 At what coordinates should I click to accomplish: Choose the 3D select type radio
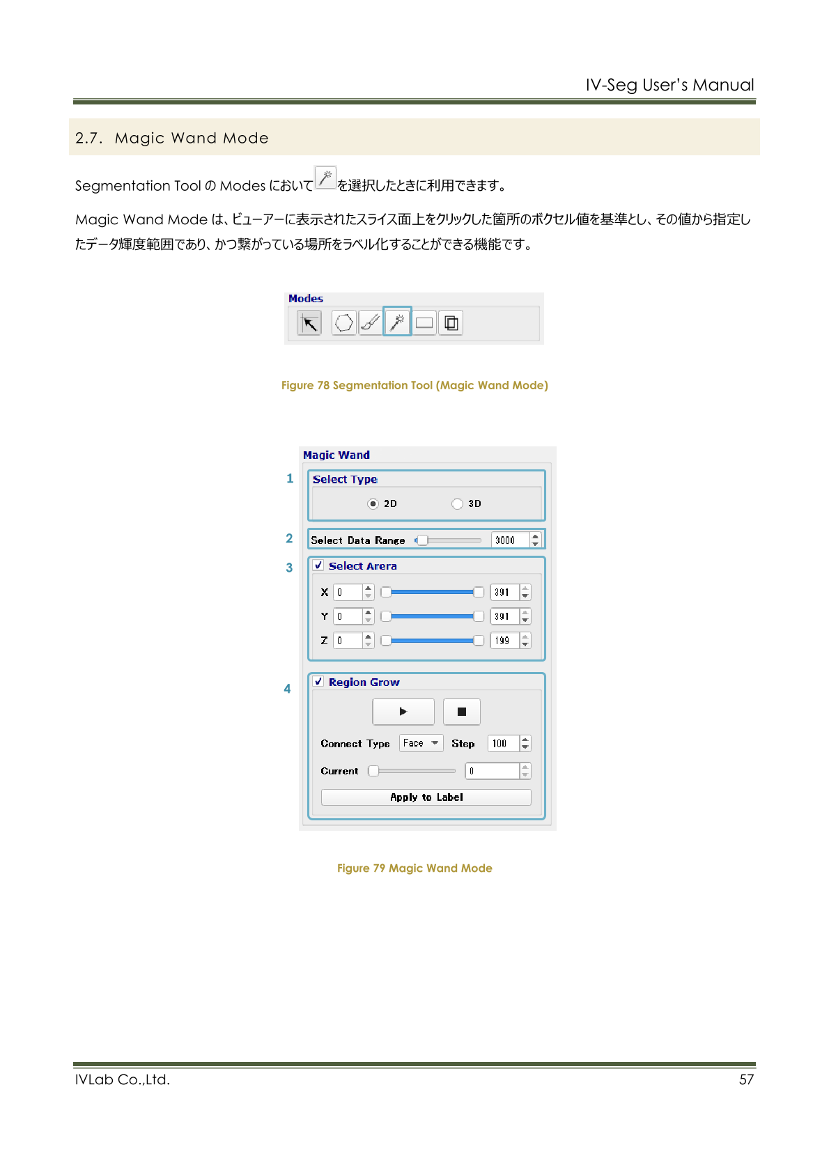click(x=457, y=503)
